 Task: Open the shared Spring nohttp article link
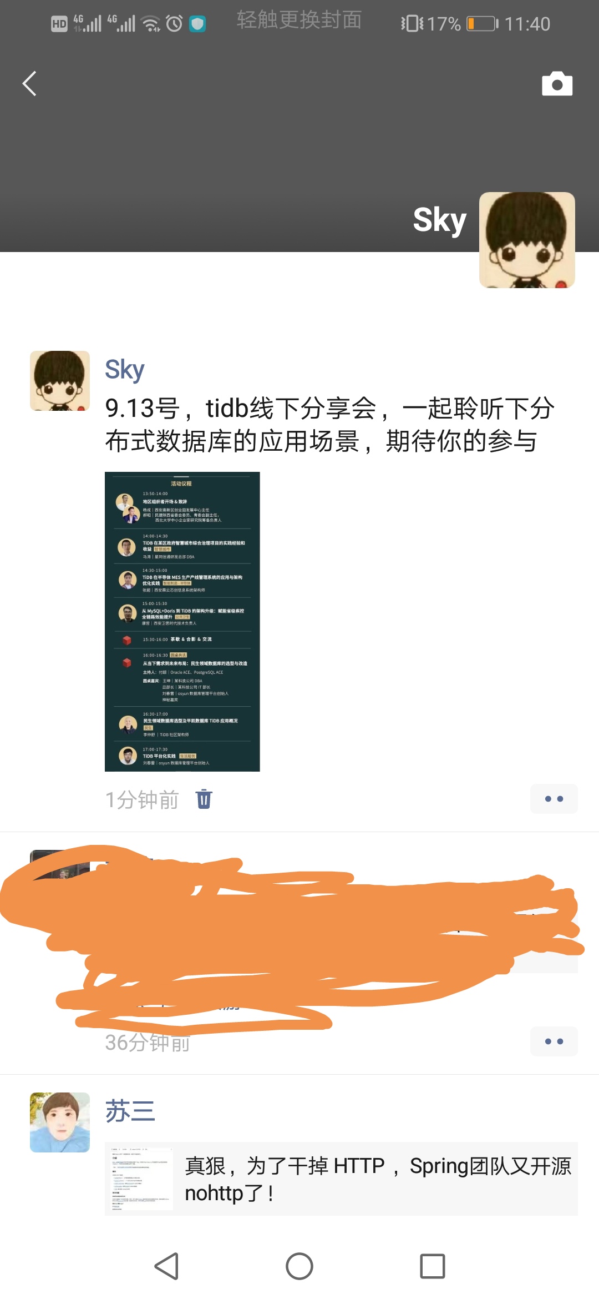[x=341, y=1179]
